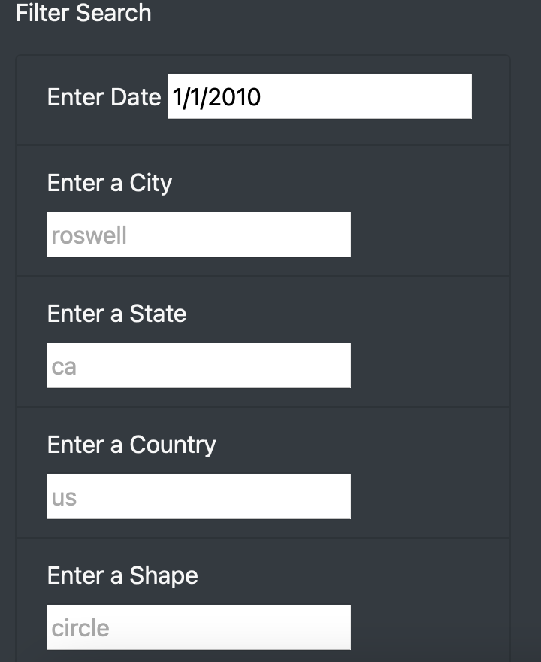The image size is (541, 662).
Task: Click the Enter Date label
Action: 104,96
